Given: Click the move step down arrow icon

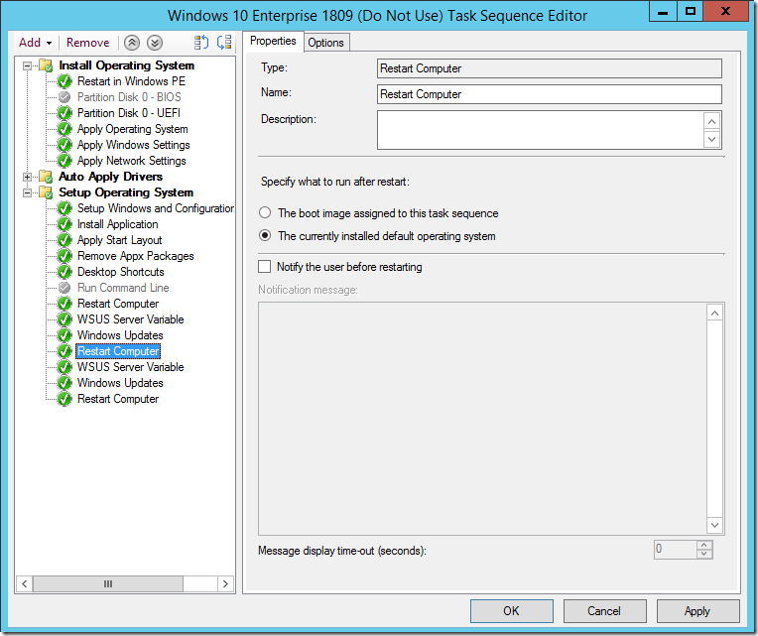Looking at the screenshot, I should [x=154, y=43].
